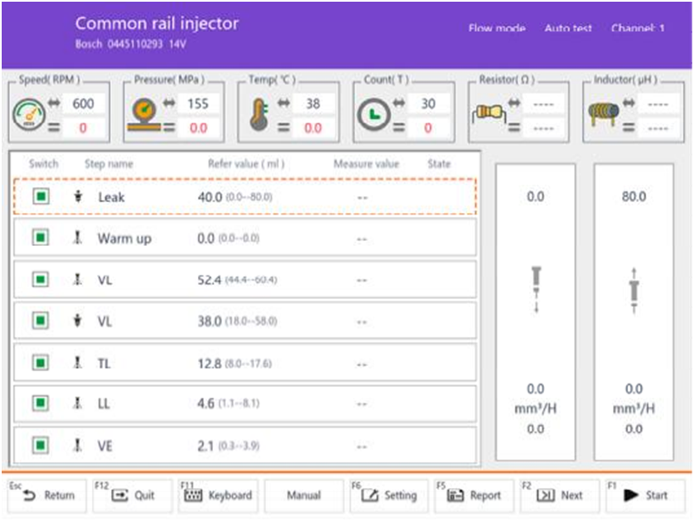Click the upward injector icon in right panel

[634, 289]
